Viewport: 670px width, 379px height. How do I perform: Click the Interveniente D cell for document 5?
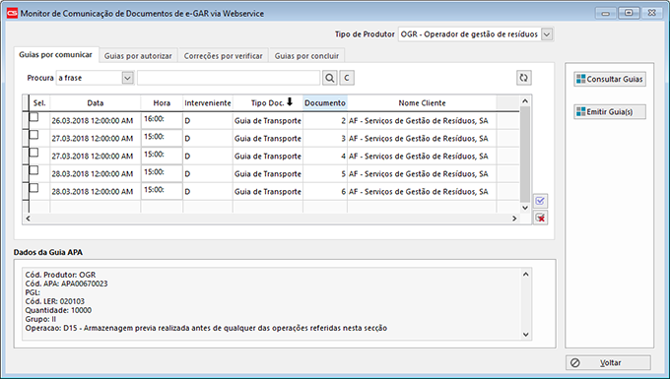[x=208, y=174]
